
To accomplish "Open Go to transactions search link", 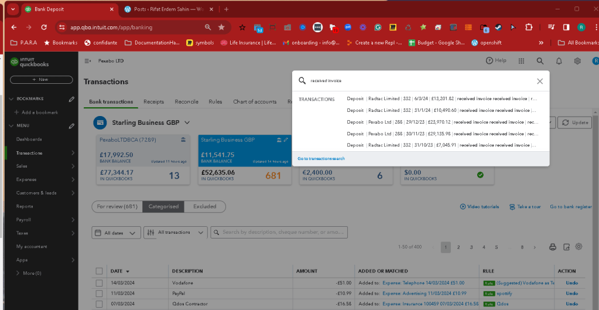I will (x=321, y=159).
